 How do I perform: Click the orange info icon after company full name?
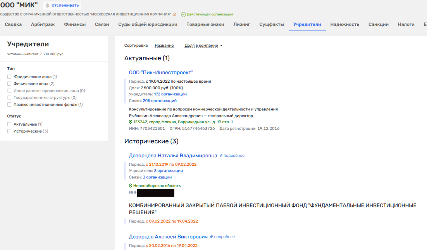pos(174,14)
